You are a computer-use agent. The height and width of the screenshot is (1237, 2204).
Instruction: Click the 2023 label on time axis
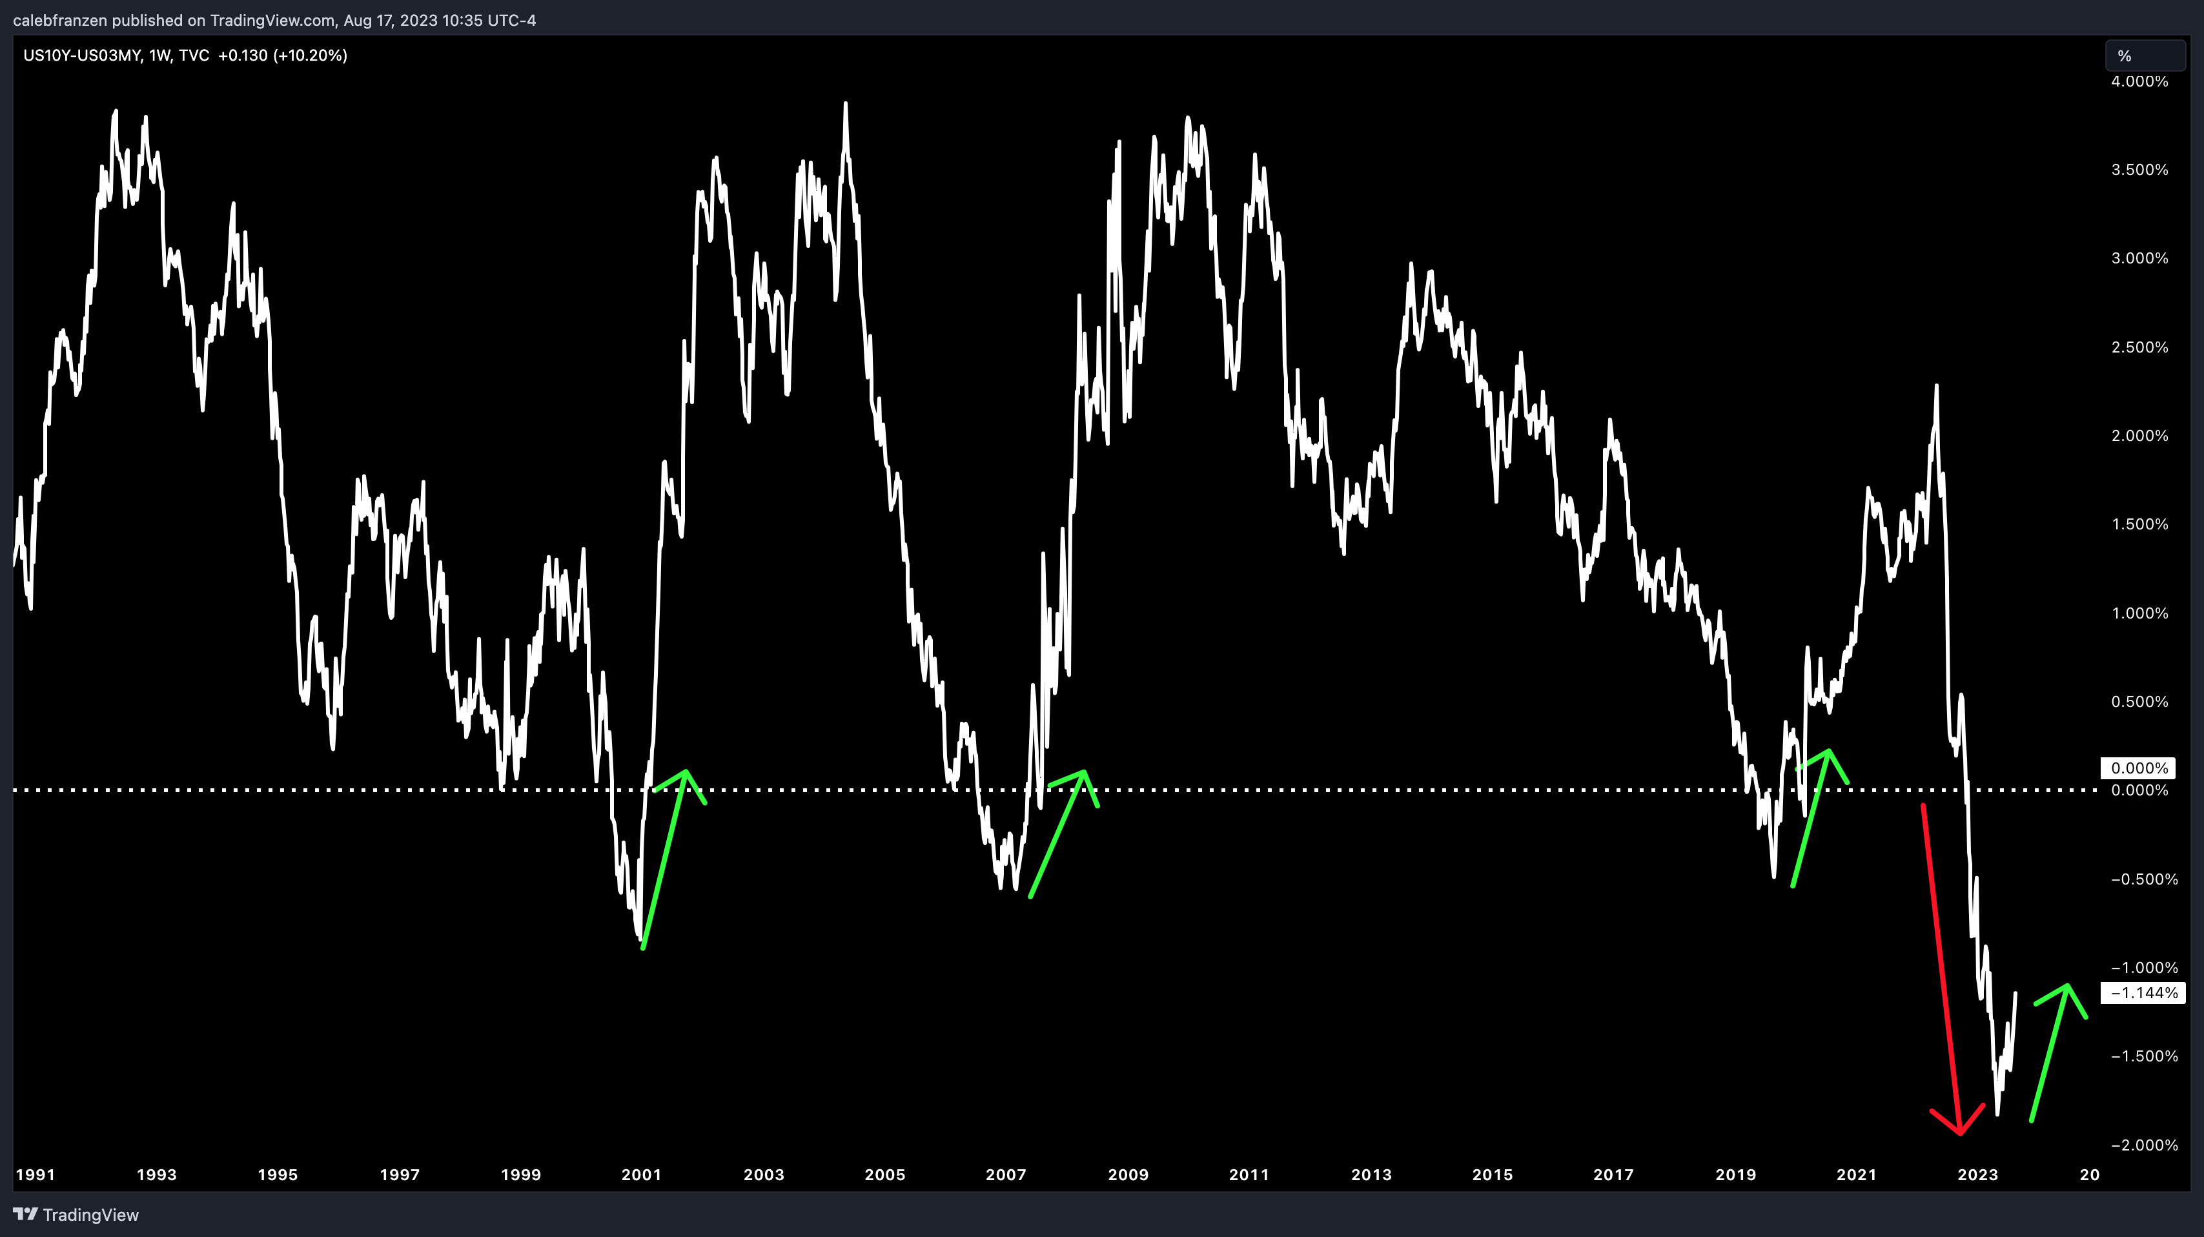(x=1978, y=1174)
